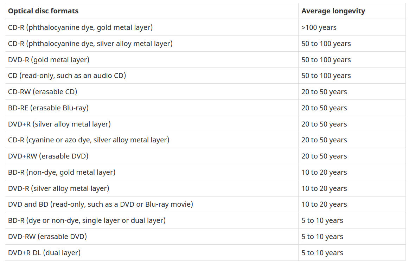
Task: Click BD-R (non-dye, gold metal layer) text
Action: click(62, 172)
